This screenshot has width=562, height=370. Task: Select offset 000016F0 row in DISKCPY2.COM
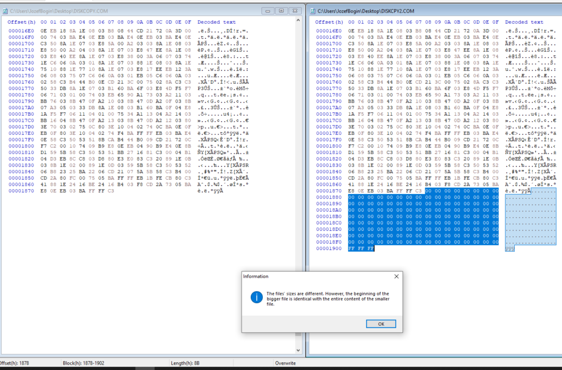[x=436, y=37]
